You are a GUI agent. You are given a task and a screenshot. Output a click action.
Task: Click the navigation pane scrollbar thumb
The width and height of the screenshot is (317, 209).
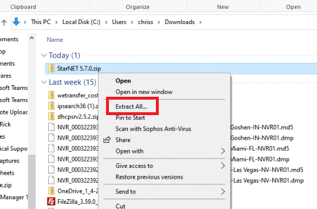tap(32, 182)
